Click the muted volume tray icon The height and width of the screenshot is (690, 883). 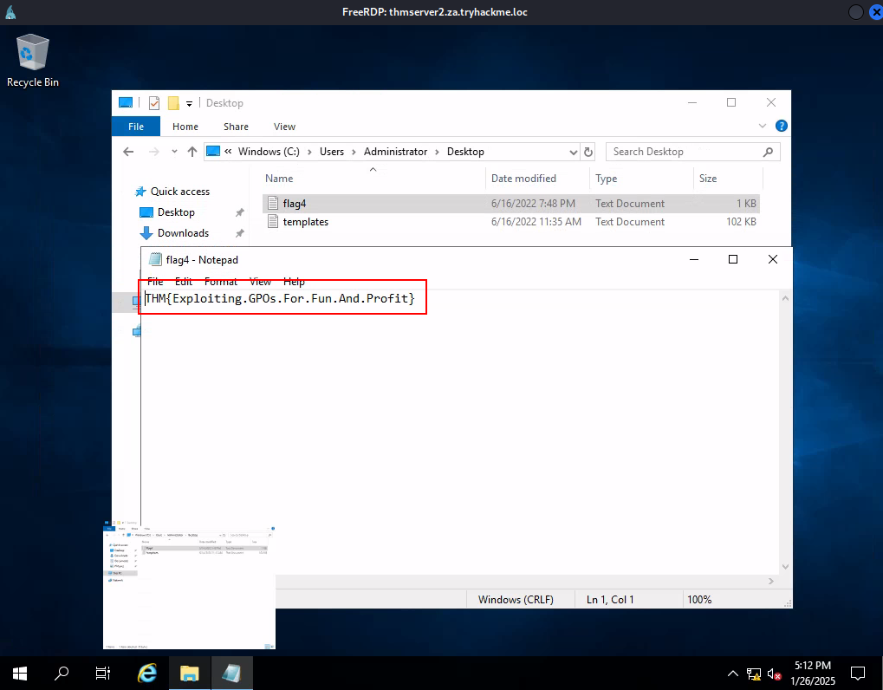coord(775,674)
